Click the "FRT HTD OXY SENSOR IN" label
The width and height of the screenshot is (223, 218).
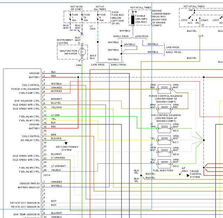click(x=25, y=203)
